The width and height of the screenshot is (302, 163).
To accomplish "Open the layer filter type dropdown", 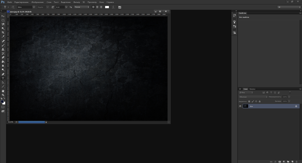I will coord(246,93).
